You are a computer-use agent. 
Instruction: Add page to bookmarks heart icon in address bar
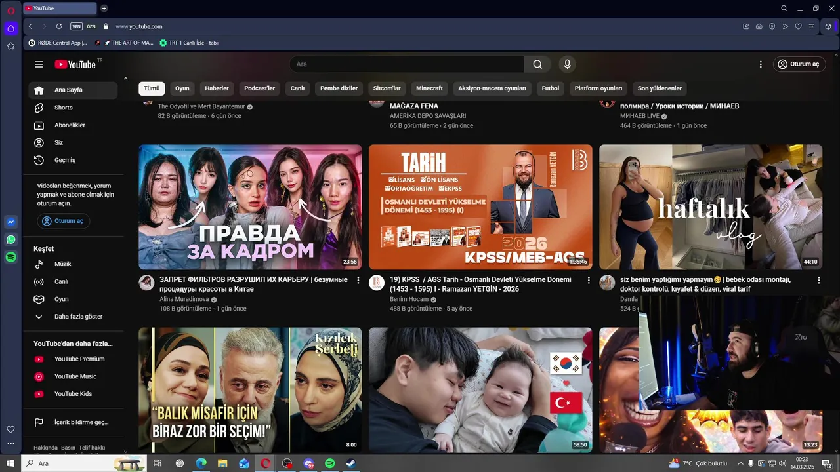coord(798,26)
